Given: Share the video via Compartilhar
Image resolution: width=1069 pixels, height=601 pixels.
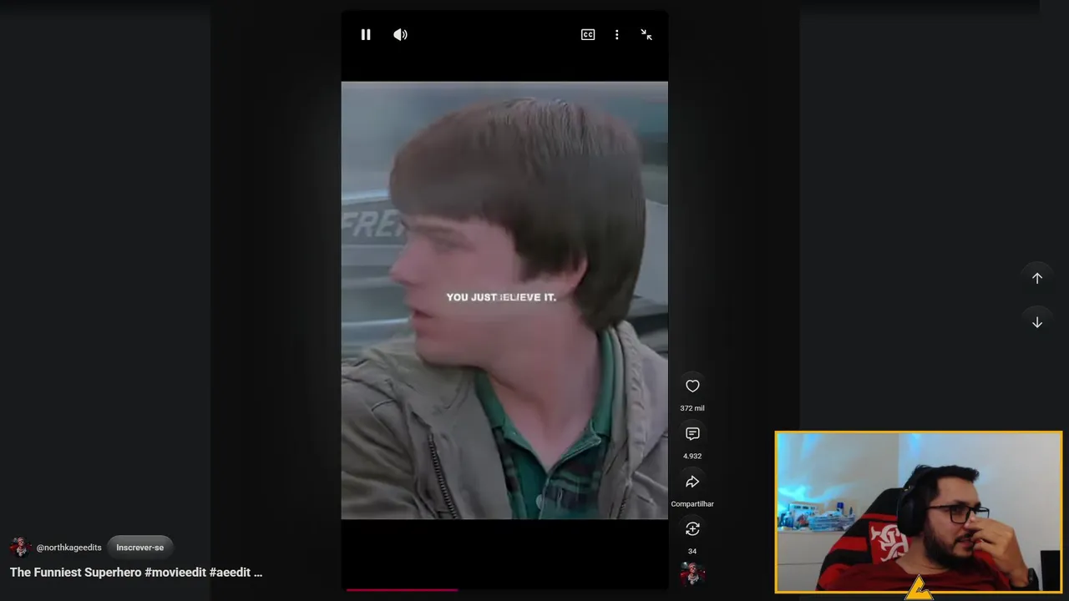Looking at the screenshot, I should pos(692,482).
